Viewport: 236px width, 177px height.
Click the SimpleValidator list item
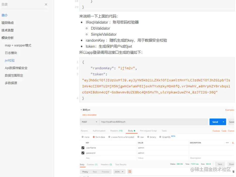pos(104,34)
